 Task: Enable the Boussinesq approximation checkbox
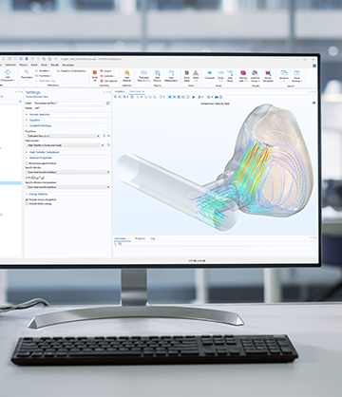click(27, 163)
